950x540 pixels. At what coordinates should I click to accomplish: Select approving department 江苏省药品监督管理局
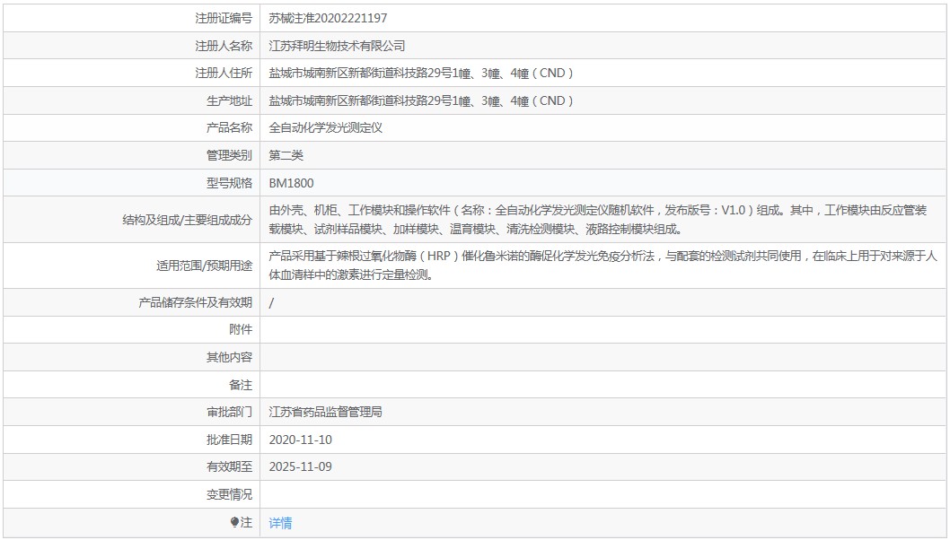point(325,413)
